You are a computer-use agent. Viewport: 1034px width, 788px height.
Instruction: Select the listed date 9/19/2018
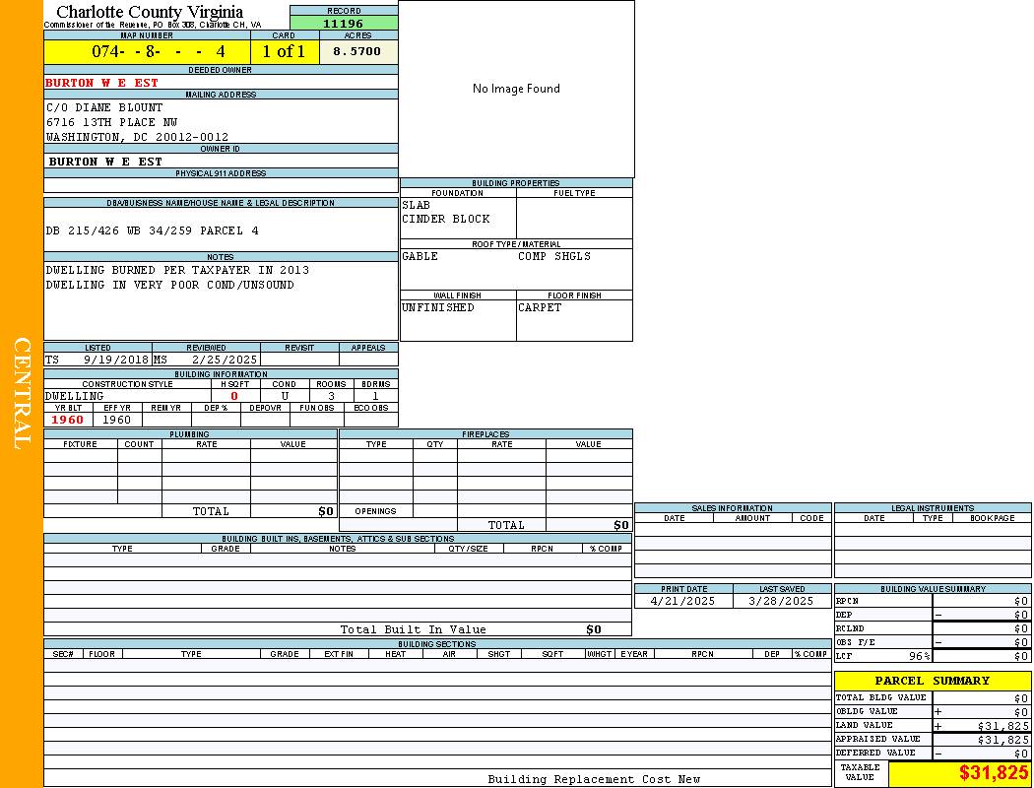click(x=114, y=361)
